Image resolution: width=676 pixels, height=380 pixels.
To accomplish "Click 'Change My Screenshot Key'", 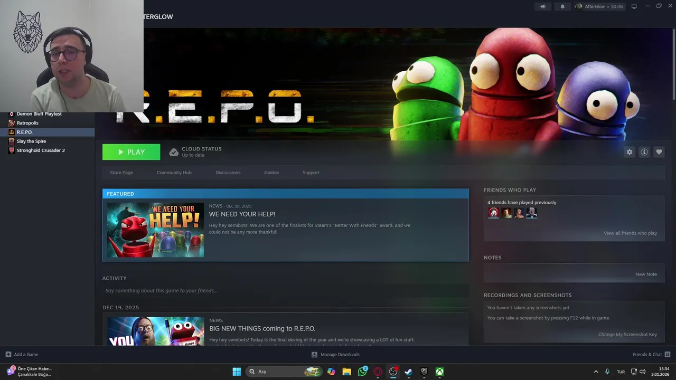I will click(x=627, y=335).
